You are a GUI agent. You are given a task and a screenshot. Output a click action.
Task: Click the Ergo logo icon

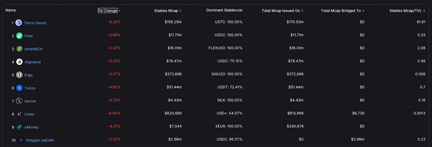coord(19,75)
